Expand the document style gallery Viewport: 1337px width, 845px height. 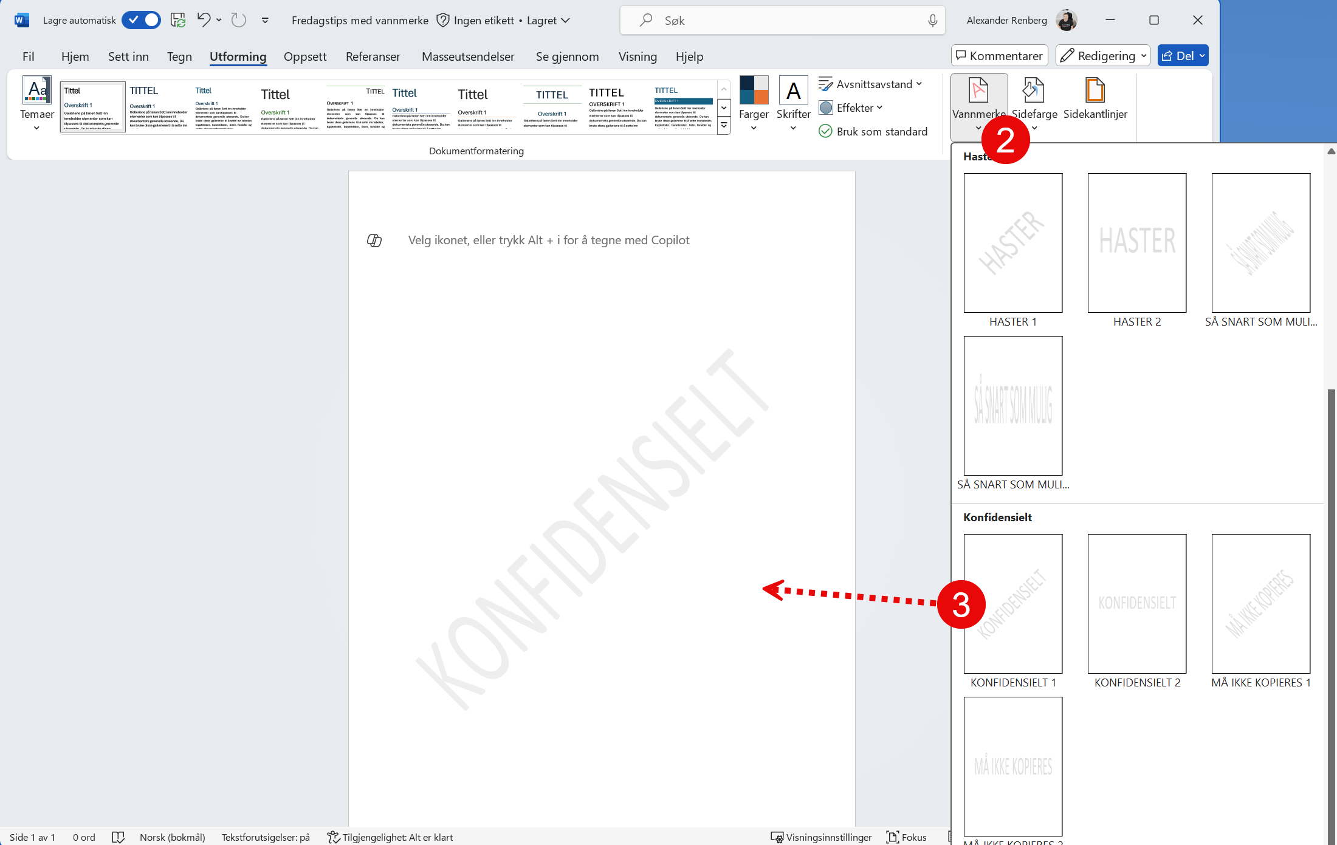pyautogui.click(x=724, y=126)
